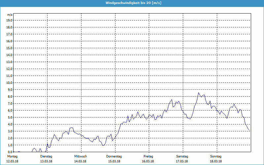264x165 pixels.
Task: Click the date 12.03.18 below the axis
Action: (12, 161)
